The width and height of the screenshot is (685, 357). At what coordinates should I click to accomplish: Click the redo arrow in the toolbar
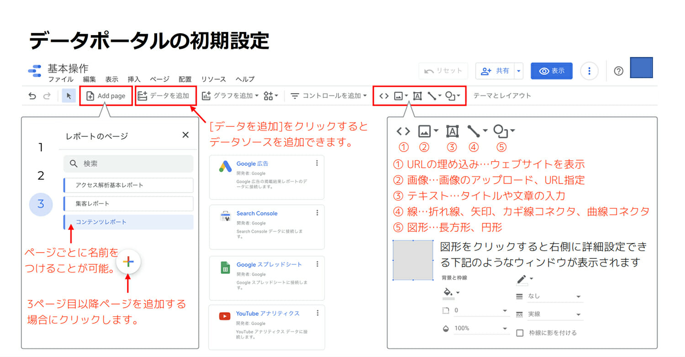[x=47, y=96]
